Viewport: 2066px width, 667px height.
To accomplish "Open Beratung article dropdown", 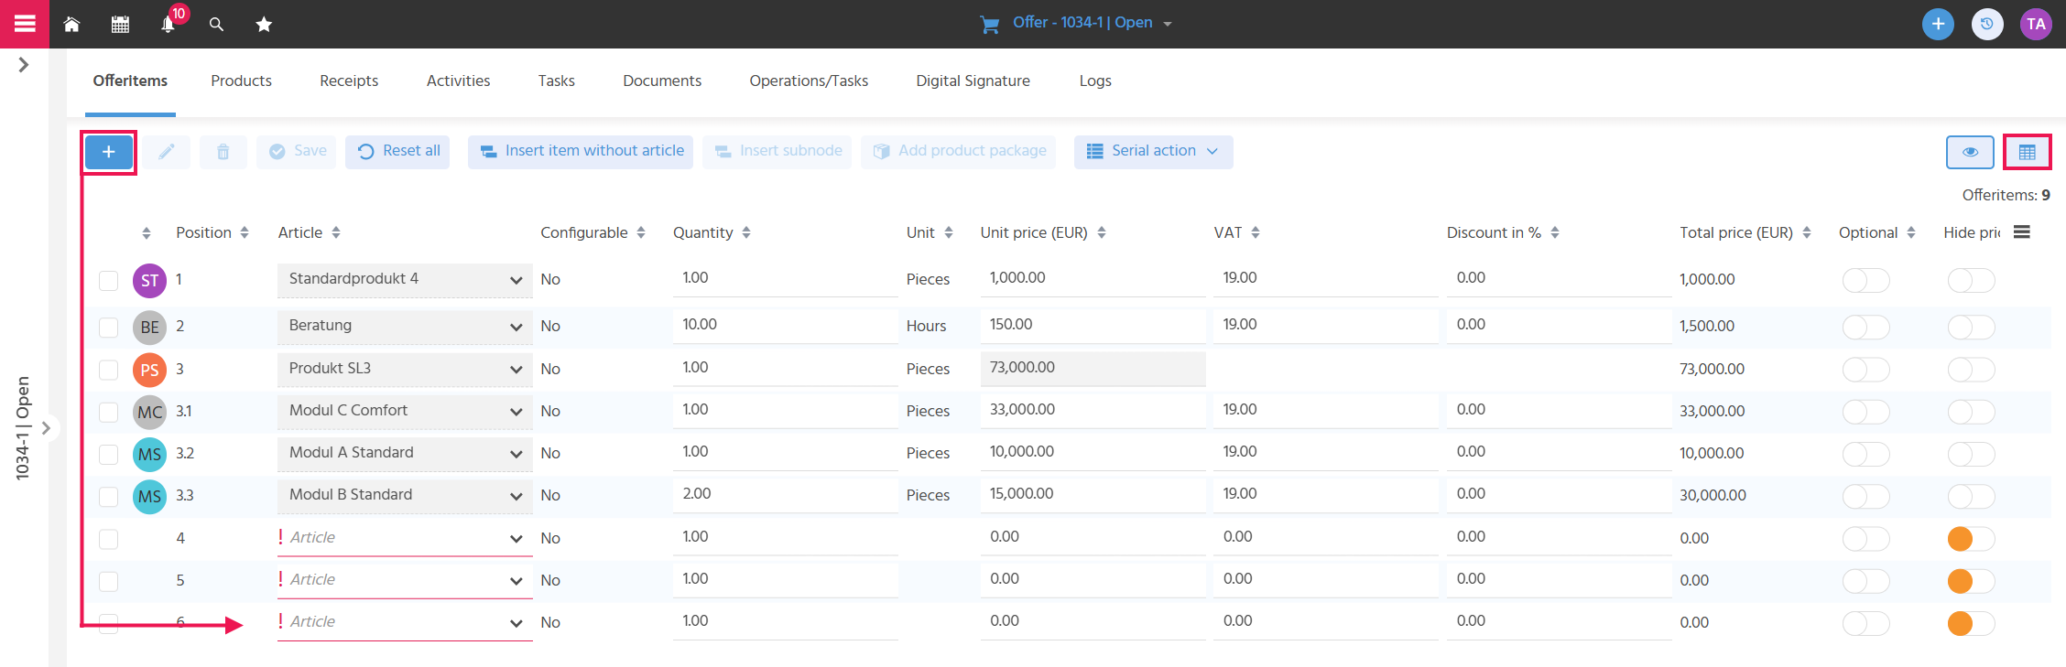I will [x=405, y=327].
